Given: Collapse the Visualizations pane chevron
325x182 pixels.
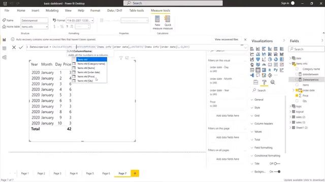Looking at the screenshot, I should pos(284,40).
